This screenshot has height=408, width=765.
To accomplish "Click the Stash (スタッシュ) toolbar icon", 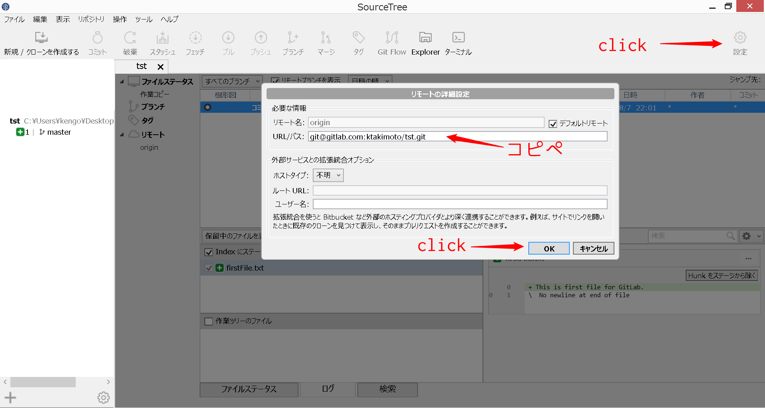I will click(163, 37).
